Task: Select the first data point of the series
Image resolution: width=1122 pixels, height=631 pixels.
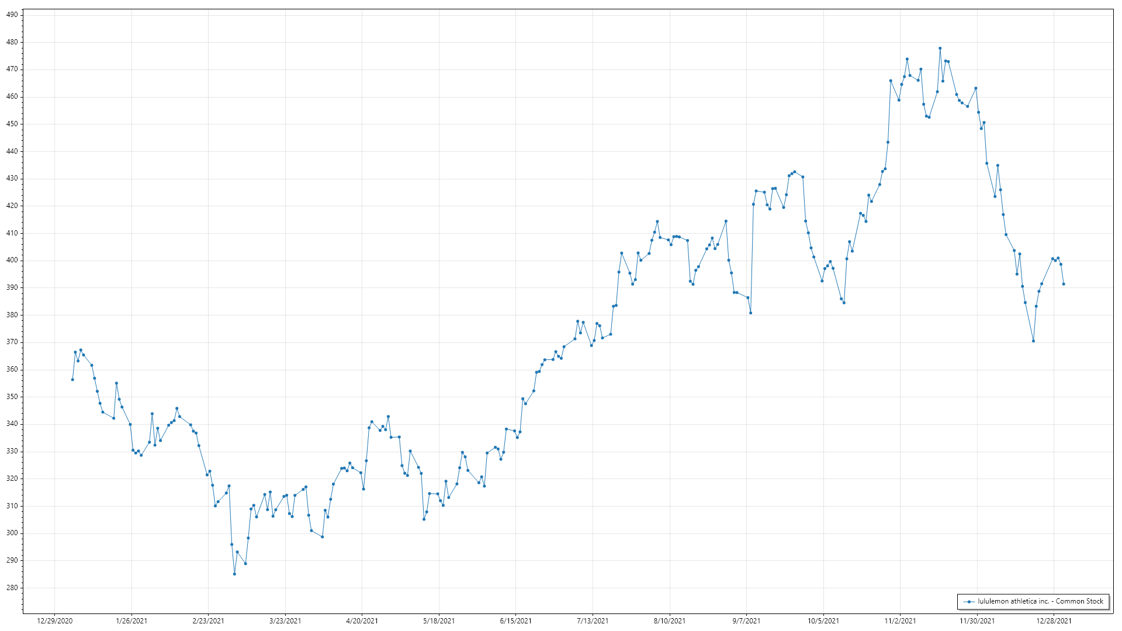Action: pos(72,380)
